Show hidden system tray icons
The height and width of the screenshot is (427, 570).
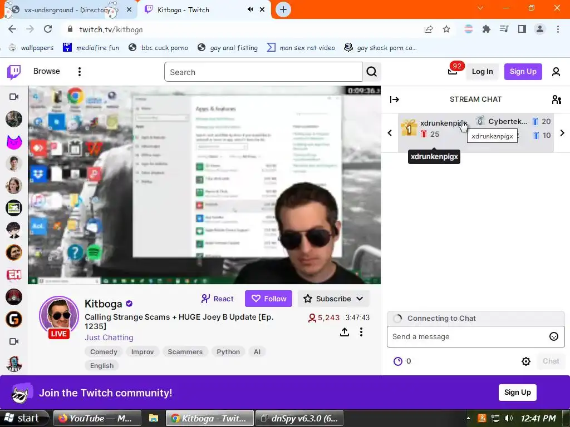[468, 418]
